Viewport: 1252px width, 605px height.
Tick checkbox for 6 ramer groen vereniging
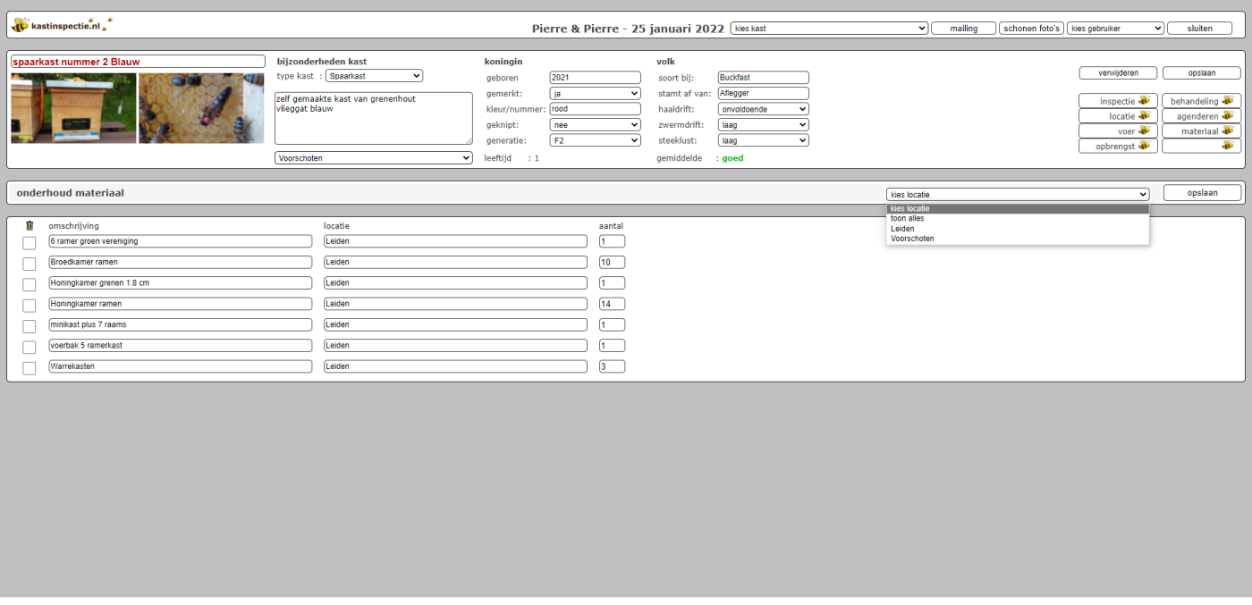tap(30, 243)
